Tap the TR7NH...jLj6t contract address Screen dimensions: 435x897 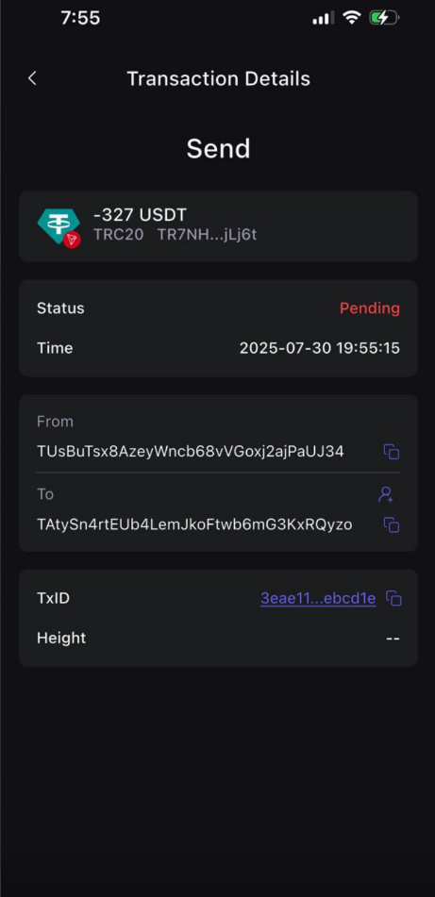208,235
